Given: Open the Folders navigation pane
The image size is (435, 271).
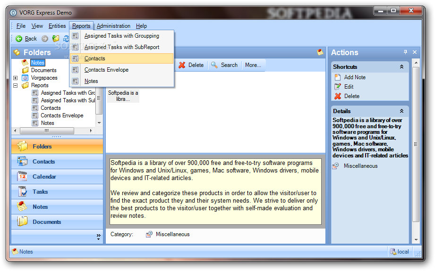Looking at the screenshot, I should point(57,147).
